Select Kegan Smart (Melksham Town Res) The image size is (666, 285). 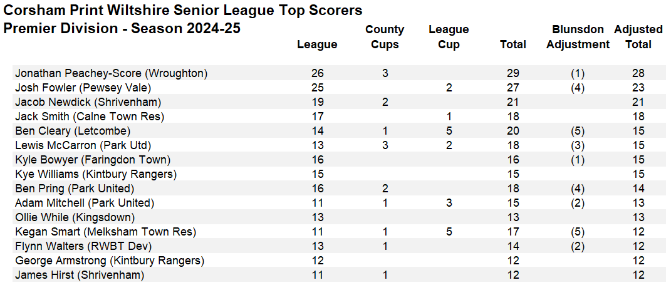tap(105, 232)
